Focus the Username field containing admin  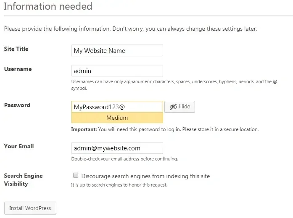[117, 71]
